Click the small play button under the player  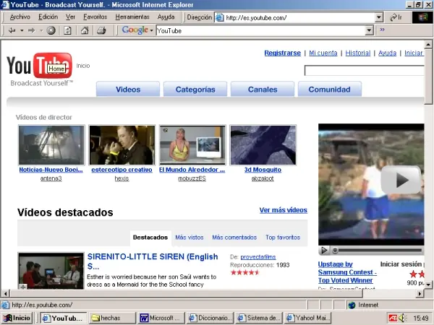pos(324,251)
